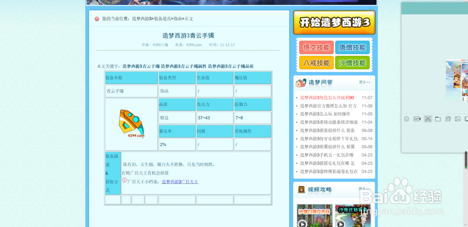Click 造梦西游3 in the breadcrumb
Viewport: 468px width, 227px height.
pos(142,19)
